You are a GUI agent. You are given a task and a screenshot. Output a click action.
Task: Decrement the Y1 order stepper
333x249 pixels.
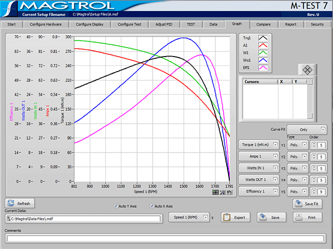314,147
